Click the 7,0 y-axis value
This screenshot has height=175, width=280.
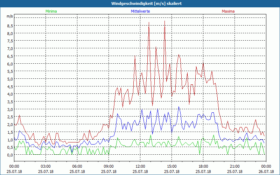click(10, 49)
